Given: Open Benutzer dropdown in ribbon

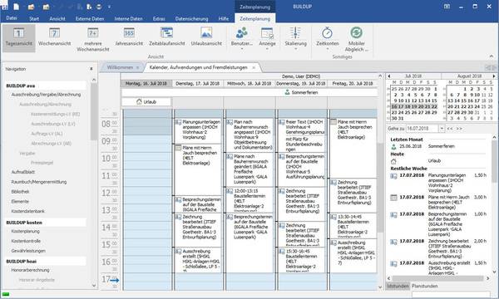Looking at the screenshot, I should point(241,37).
